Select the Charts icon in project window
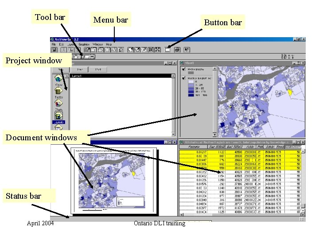The image size is (319, 239). pos(58,103)
